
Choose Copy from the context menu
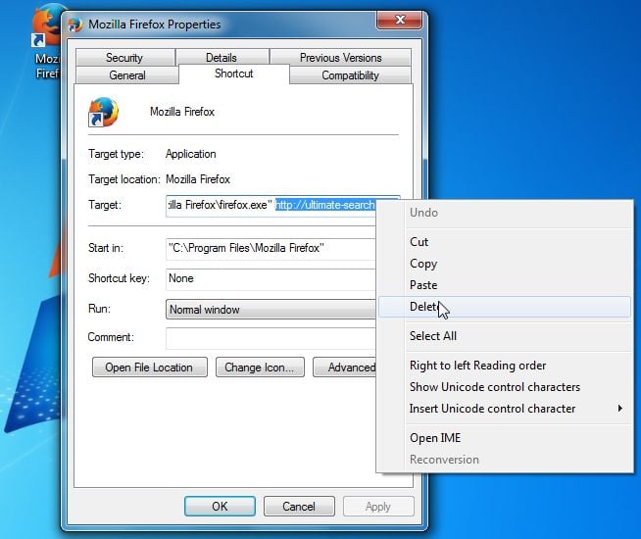pyautogui.click(x=505, y=264)
